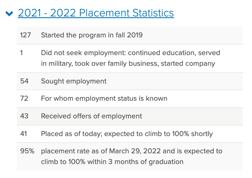Click "Received offers of employment" text

(x=91, y=116)
